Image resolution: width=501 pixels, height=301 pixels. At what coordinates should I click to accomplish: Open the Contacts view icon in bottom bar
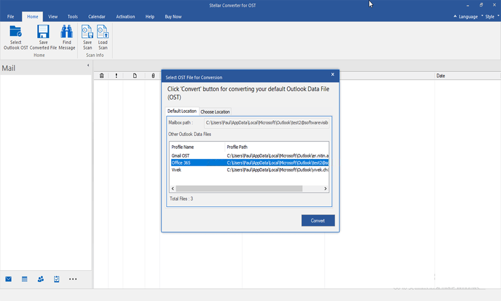click(x=41, y=279)
